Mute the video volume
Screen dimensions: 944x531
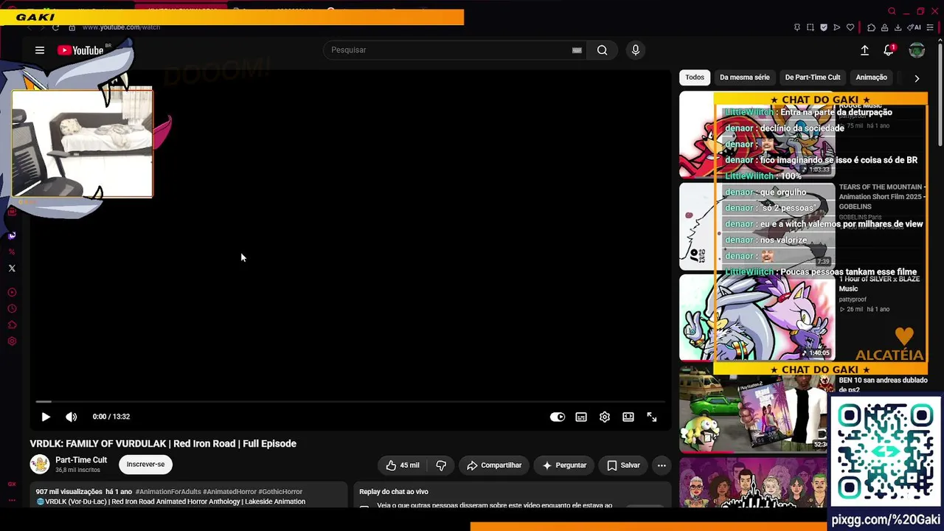[72, 417]
